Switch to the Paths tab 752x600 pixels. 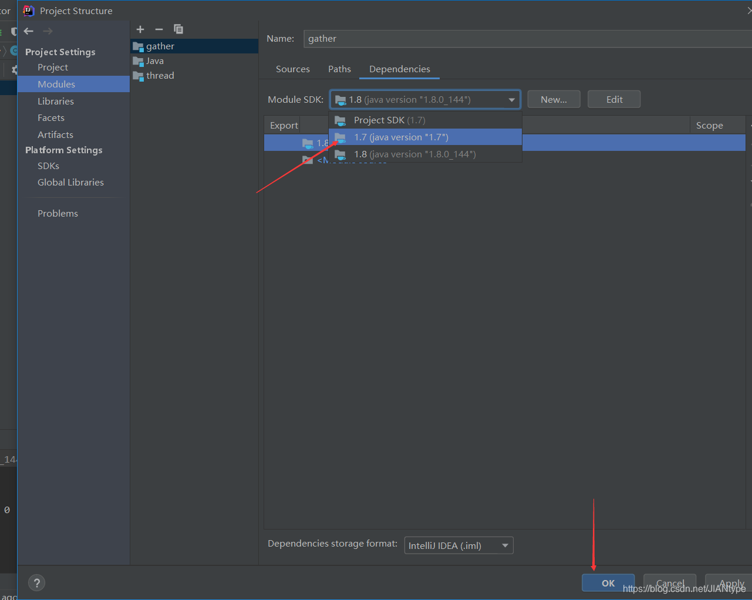coord(339,69)
